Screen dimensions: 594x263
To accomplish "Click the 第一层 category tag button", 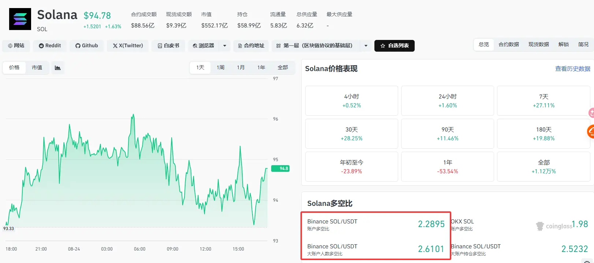I will click(316, 46).
